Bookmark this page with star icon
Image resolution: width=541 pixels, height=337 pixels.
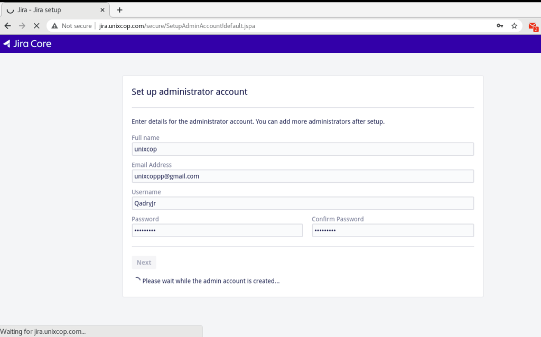click(514, 26)
